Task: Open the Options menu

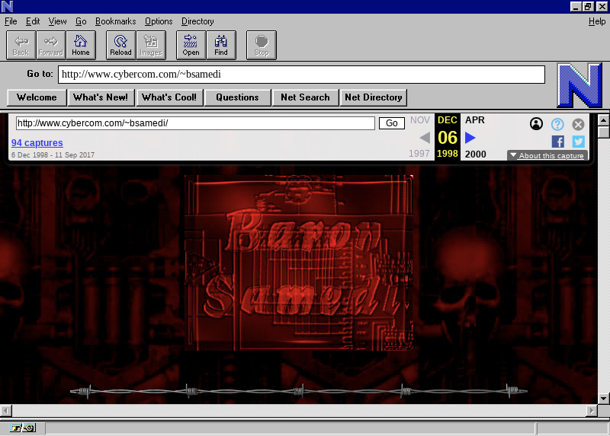Action: pyautogui.click(x=159, y=21)
